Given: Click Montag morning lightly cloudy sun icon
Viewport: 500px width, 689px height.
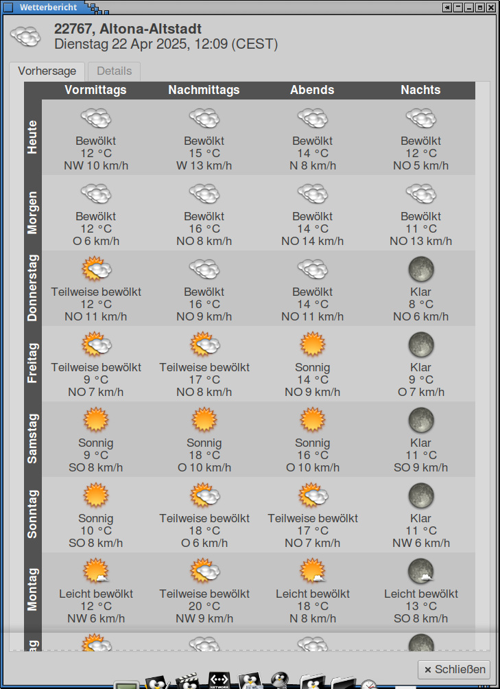Looking at the screenshot, I should 96,571.
